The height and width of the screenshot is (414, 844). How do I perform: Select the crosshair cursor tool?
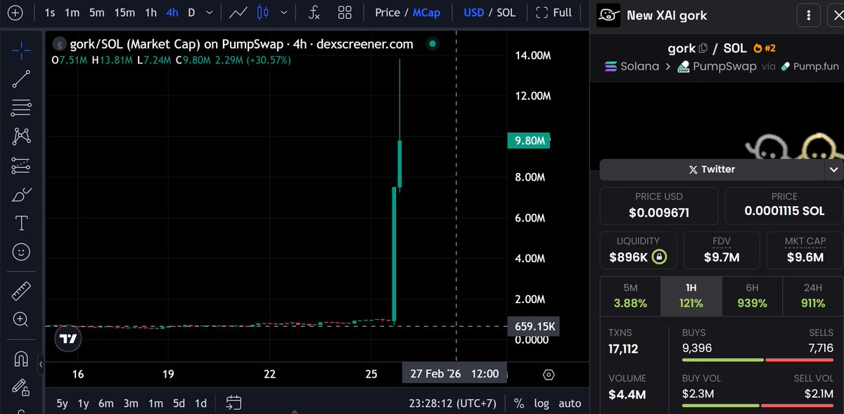(x=21, y=49)
